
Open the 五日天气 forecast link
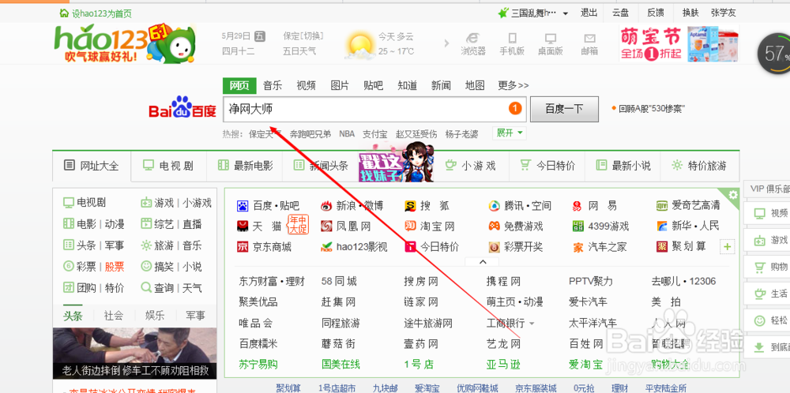pos(299,51)
